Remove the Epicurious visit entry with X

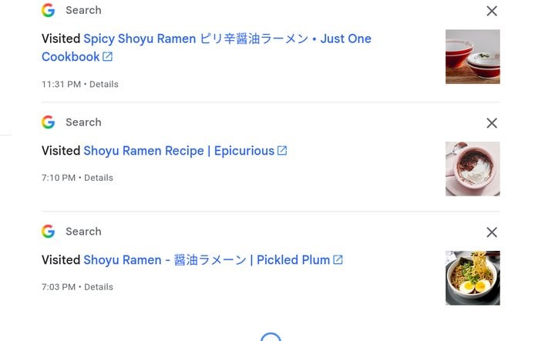[492, 123]
